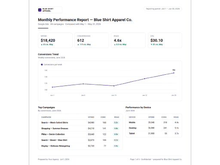Click the Page 1 confidential footer text
The height and width of the screenshot is (165, 220).
(156, 159)
